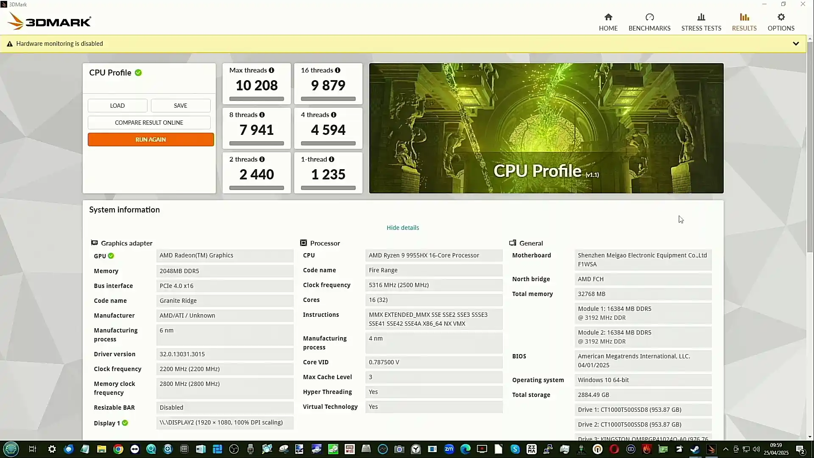Select the driver version 32.0.13031.3015 value

coord(225,354)
